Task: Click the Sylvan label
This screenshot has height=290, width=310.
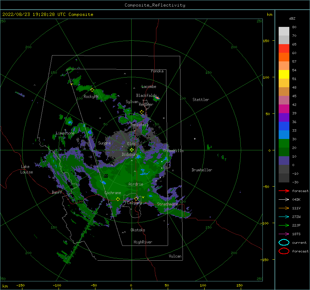Action: click(x=132, y=102)
